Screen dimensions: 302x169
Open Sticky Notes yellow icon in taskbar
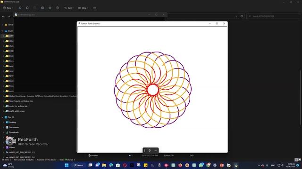pyautogui.click(x=146, y=165)
